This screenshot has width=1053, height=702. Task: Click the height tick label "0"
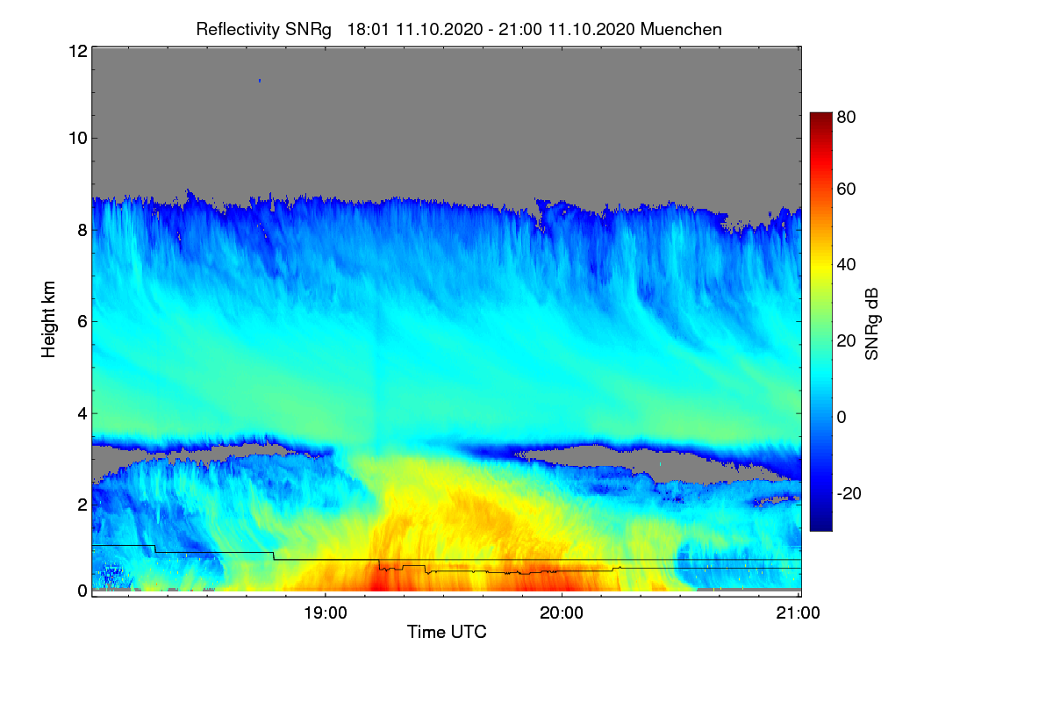click(82, 591)
